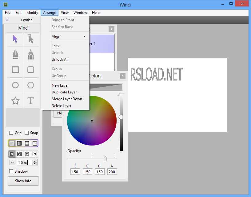The height and width of the screenshot is (197, 251).
Task: Choose the no-fill style icon
Action: pyautogui.click(x=35, y=143)
